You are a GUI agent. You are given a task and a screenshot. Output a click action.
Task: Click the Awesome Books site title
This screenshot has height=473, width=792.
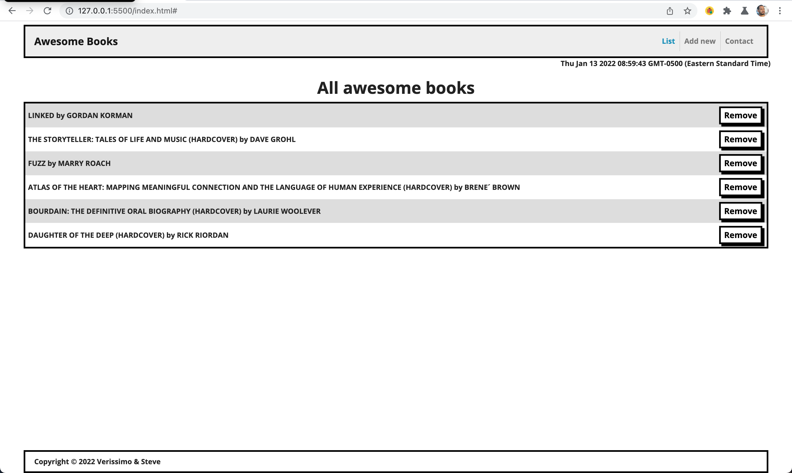point(76,42)
